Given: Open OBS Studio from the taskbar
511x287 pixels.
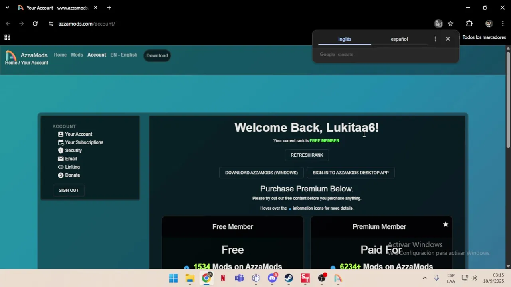Looking at the screenshot, I should tap(322, 278).
